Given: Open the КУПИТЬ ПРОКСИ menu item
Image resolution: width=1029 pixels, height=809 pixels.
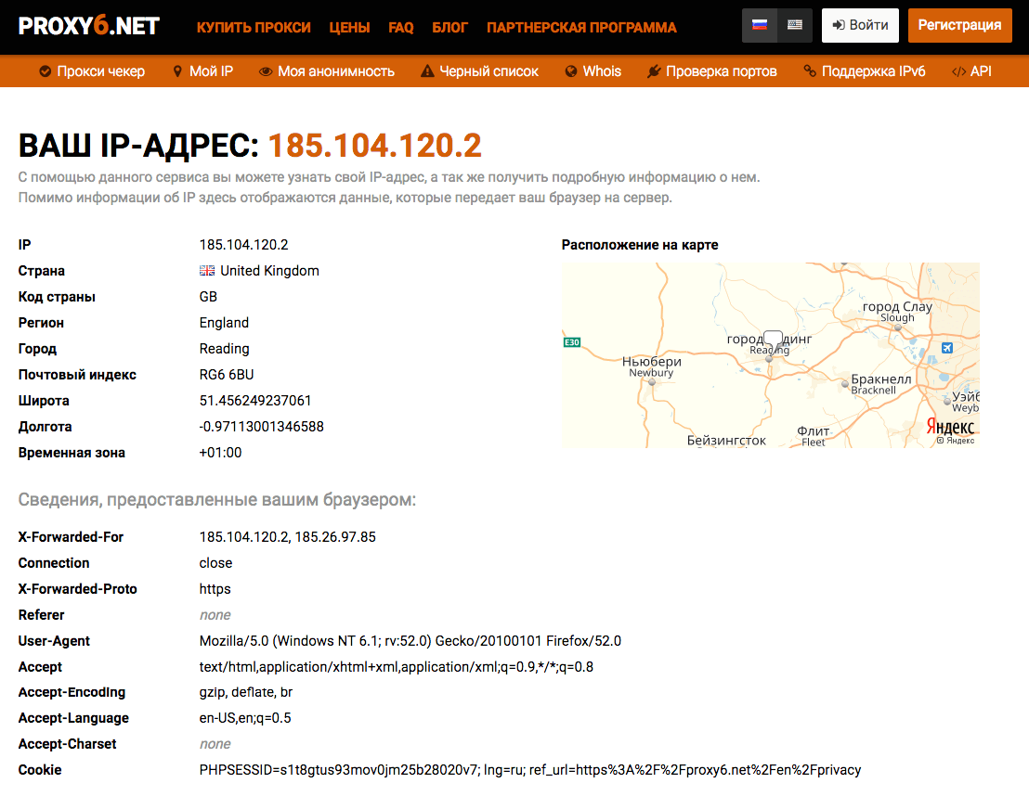Looking at the screenshot, I should tap(254, 27).
